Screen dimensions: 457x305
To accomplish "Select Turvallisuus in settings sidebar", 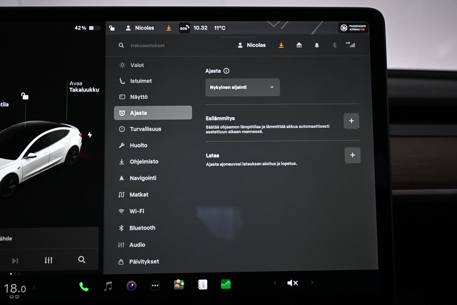I will tap(145, 129).
